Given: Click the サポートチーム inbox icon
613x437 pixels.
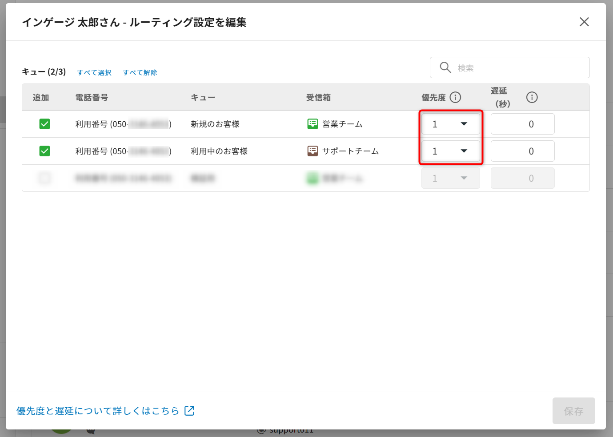Looking at the screenshot, I should pos(313,151).
